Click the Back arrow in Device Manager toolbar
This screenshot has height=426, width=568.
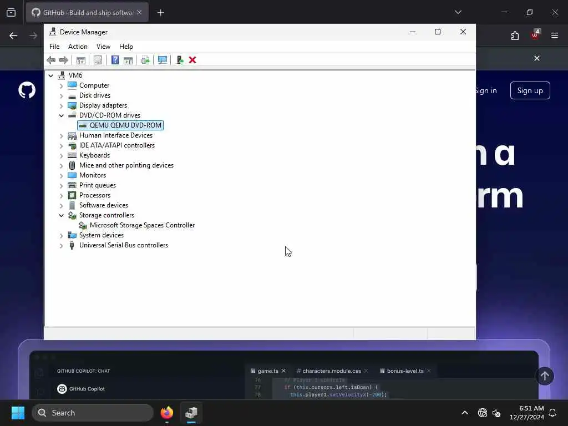pyautogui.click(x=51, y=60)
